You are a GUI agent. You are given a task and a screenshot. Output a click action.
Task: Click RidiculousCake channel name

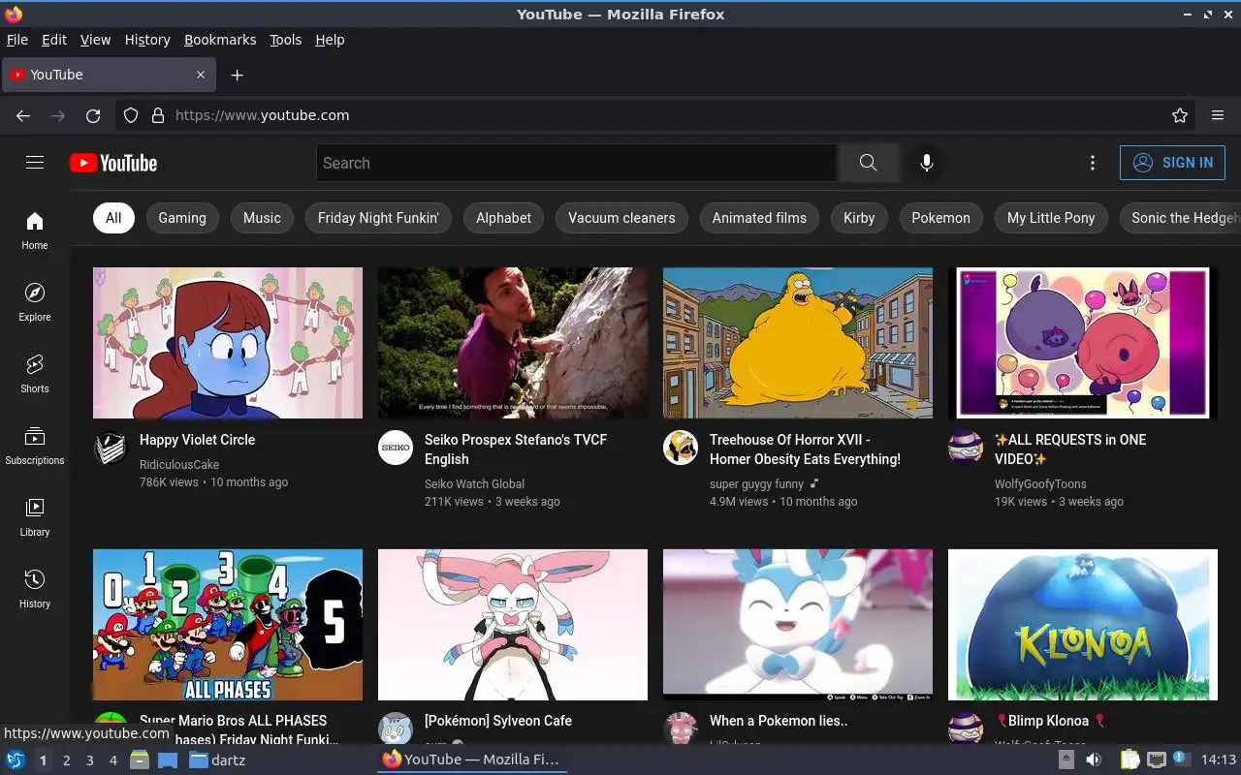[x=179, y=465]
